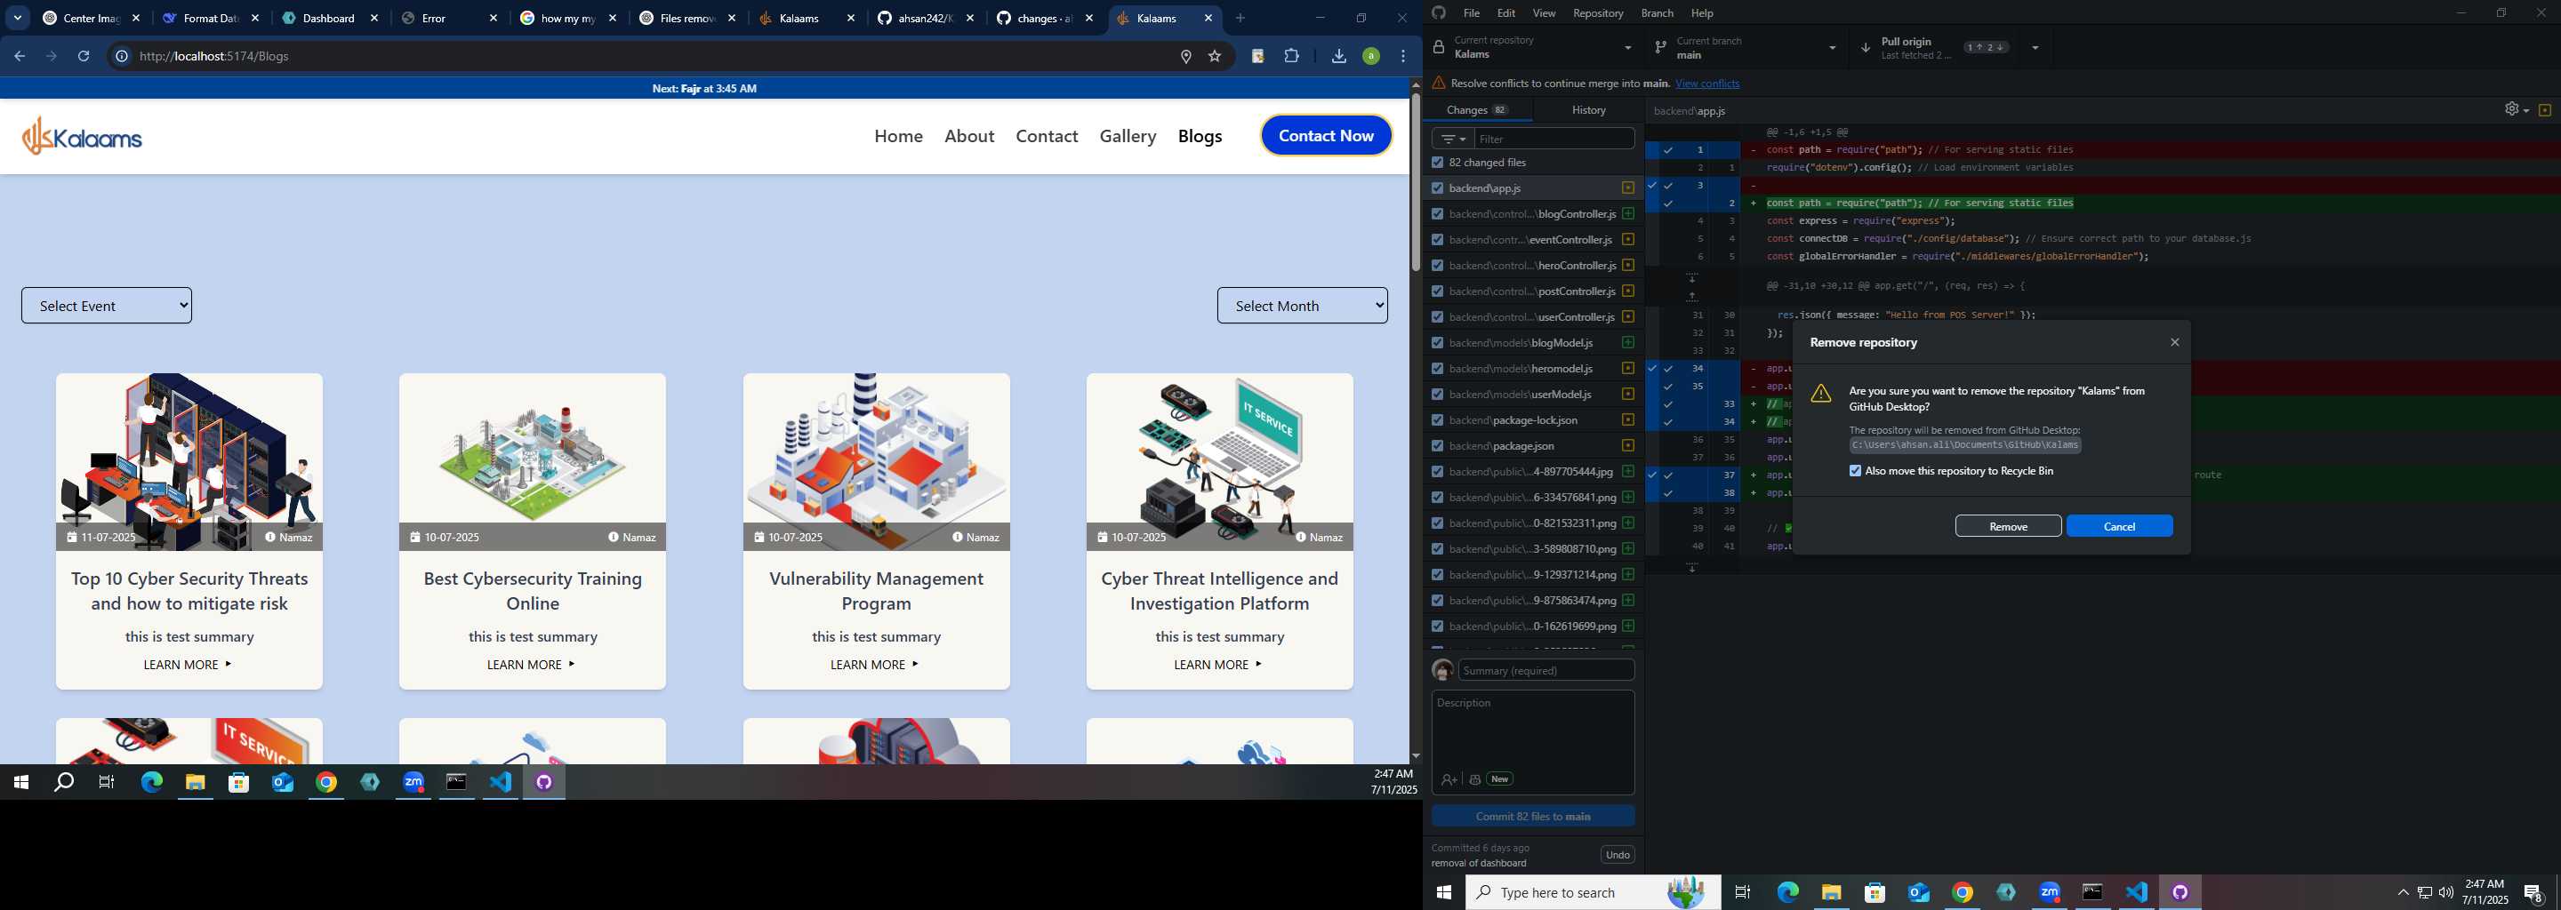Click the branch icon beside Current branch
Screen dimensions: 2561x910
tap(1660, 47)
